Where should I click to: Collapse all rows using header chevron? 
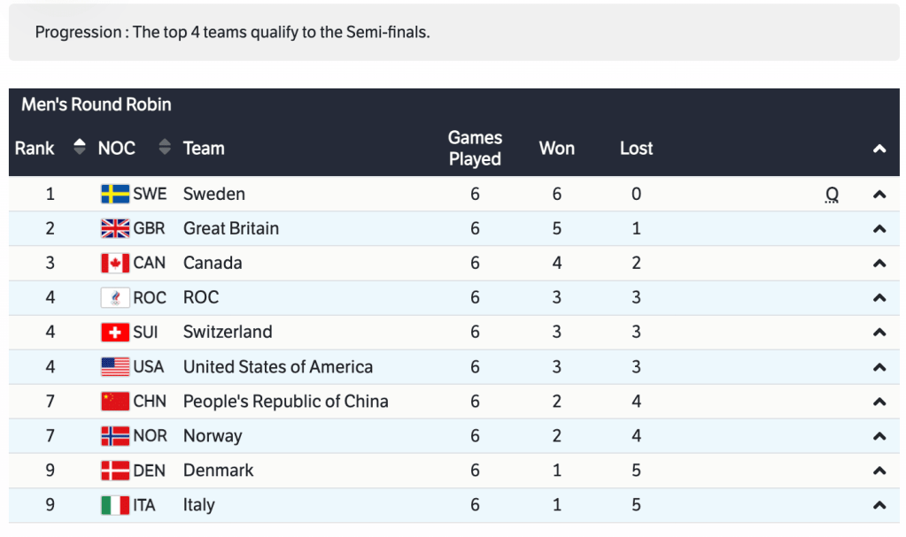point(879,149)
